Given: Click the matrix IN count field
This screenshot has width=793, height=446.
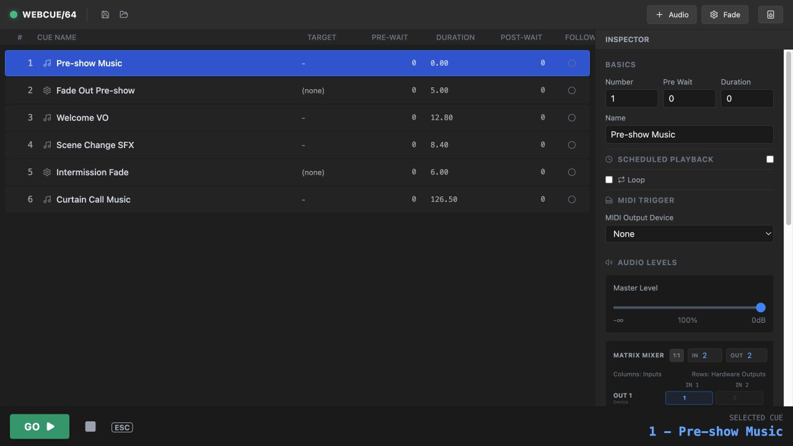Looking at the screenshot, I should (705, 356).
